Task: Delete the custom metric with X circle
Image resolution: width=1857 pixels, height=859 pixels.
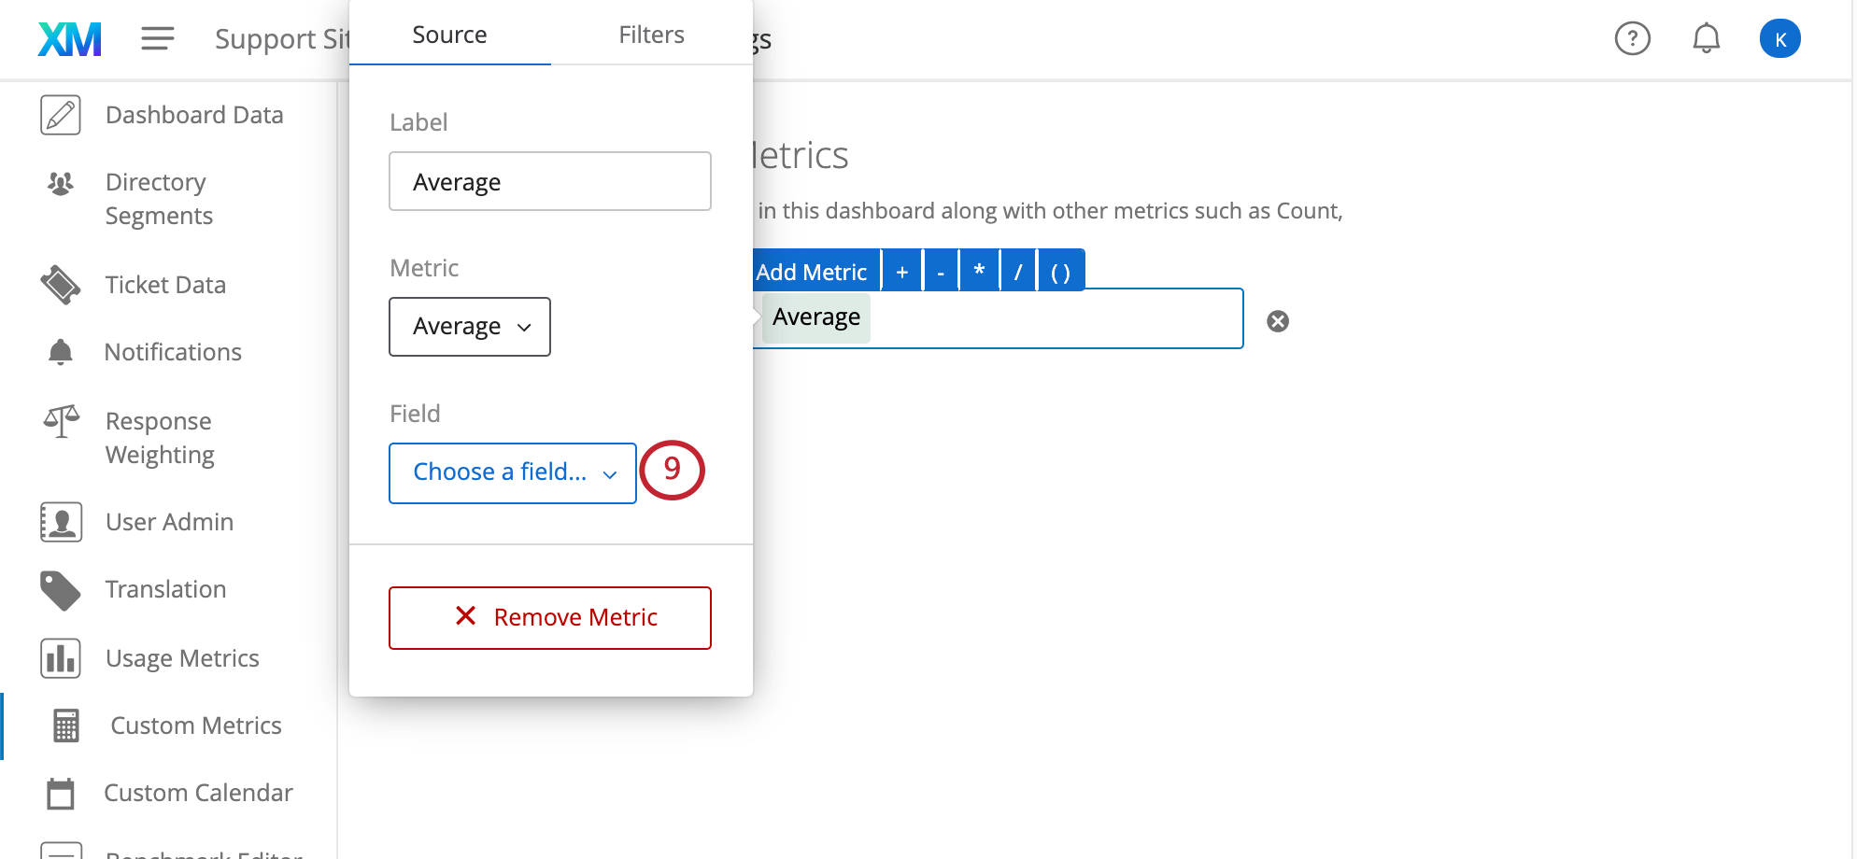Action: (x=1278, y=321)
